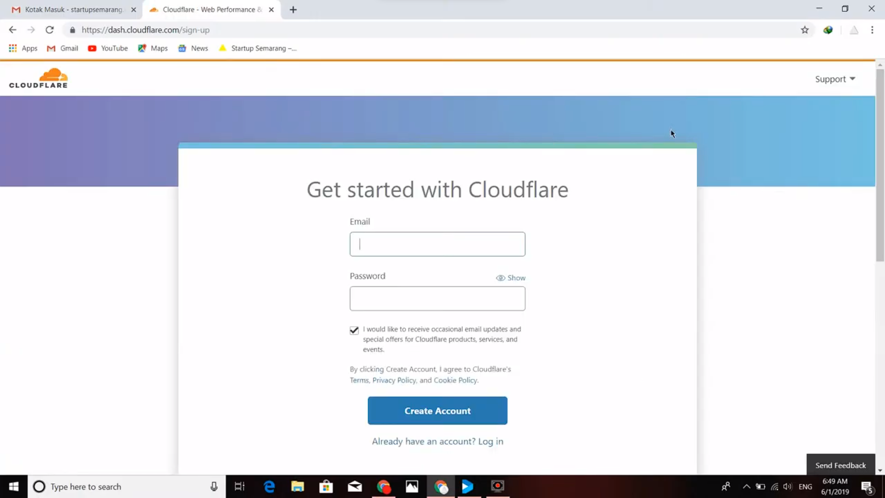This screenshot has width=885, height=498.
Task: Click ENG language indicator
Action: [x=805, y=486]
